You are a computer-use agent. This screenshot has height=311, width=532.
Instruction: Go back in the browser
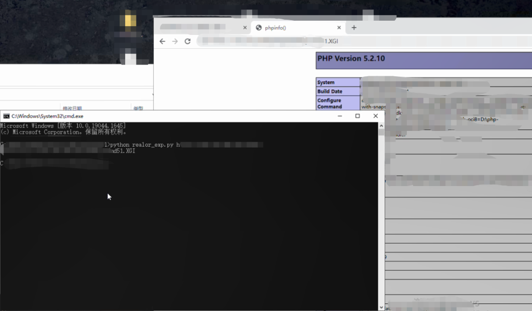[163, 41]
